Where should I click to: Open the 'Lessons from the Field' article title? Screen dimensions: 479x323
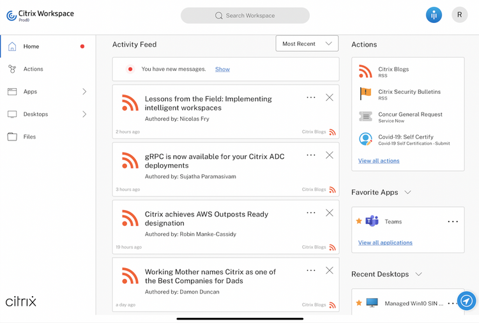[208, 103]
